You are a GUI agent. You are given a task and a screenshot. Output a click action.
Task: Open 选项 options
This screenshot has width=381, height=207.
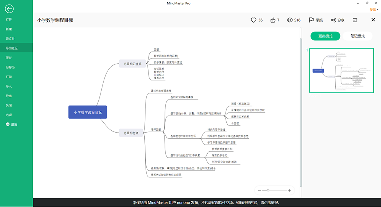(x=9, y=115)
